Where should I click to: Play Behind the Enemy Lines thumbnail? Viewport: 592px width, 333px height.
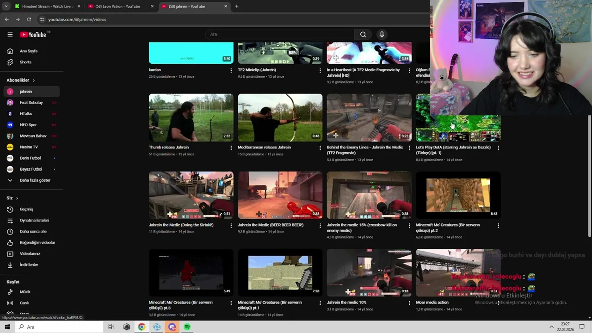click(369, 117)
